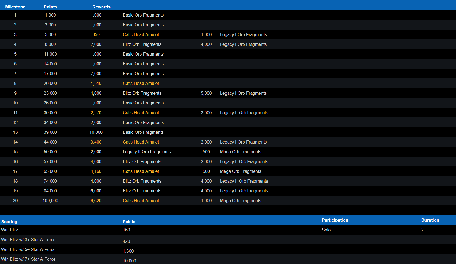Click Mega Orb Fragments in milestone 15 row
456x264 pixels.
pos(240,152)
